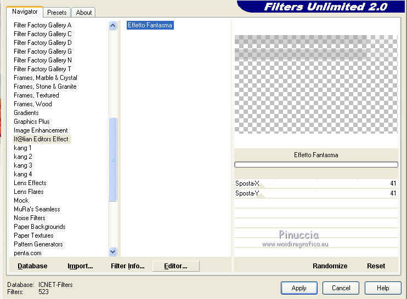This screenshot has width=407, height=299.
Task: Open Help
Action: point(383,288)
